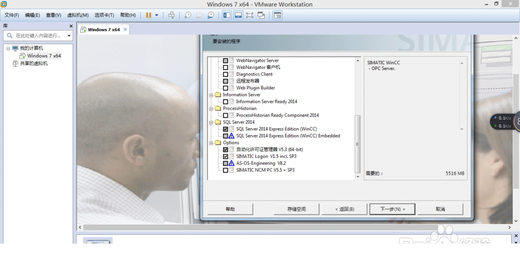Toggle the thumbnail bar toolbar icon
Image resolution: width=520 pixels, height=253 pixels.
(238, 15)
